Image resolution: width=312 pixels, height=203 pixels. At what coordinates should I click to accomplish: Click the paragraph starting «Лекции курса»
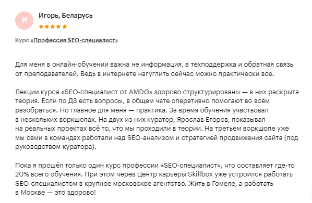[157, 120]
